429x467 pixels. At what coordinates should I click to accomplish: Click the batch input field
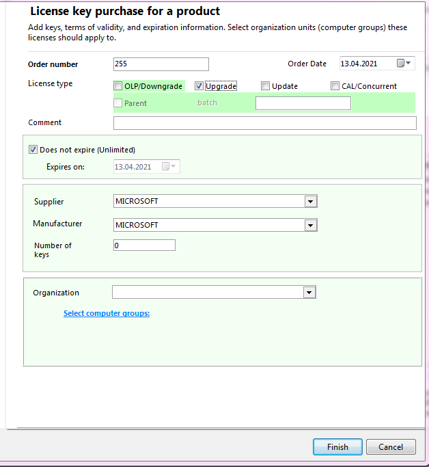click(303, 103)
